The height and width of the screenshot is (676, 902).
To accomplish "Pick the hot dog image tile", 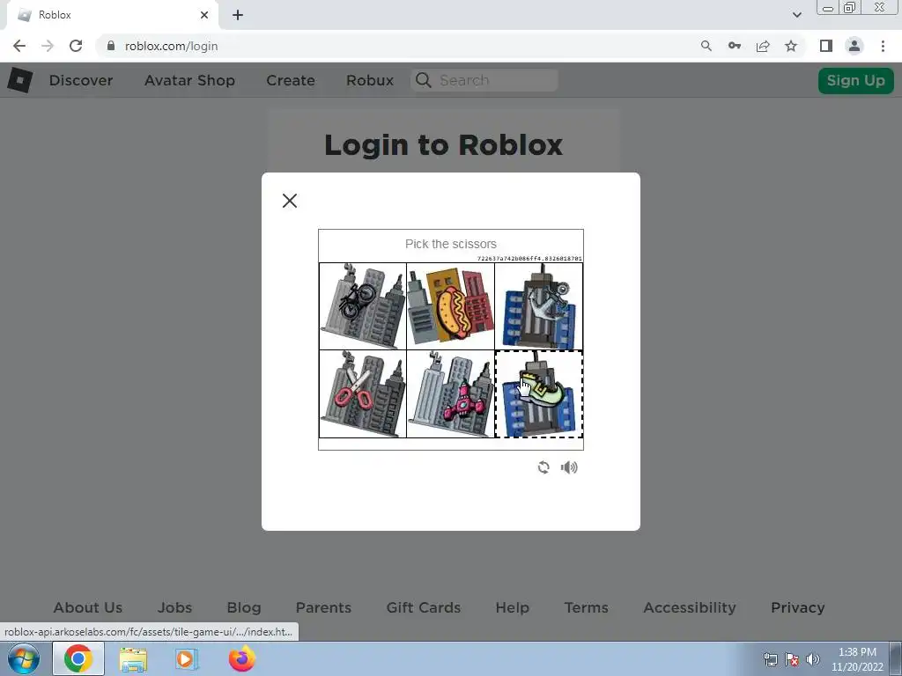I will coord(451,306).
